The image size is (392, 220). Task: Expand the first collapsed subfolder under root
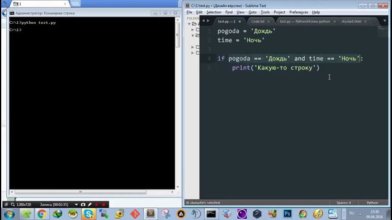pyautogui.click(x=193, y=30)
